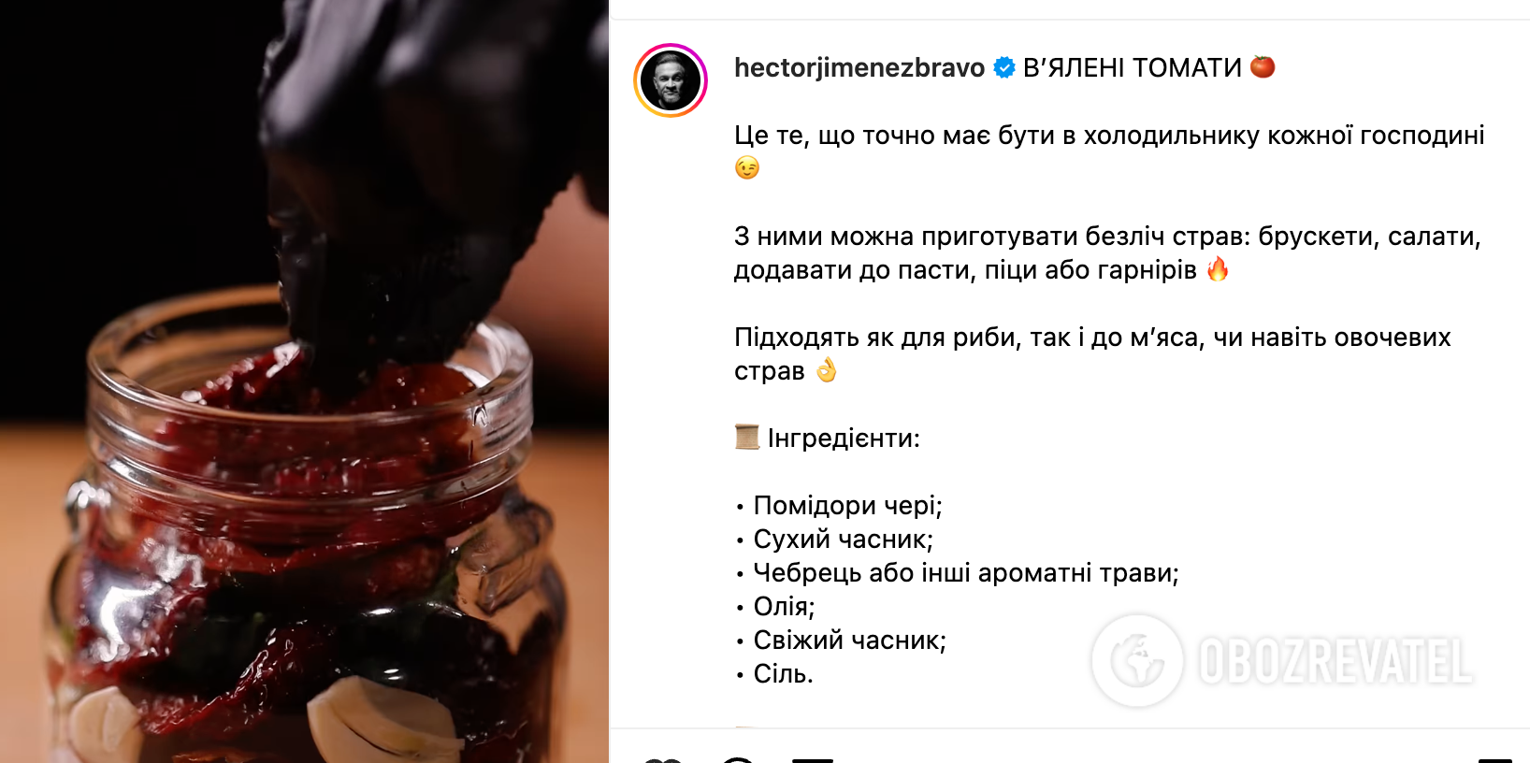Screen dimensions: 1530x763
Task: Click the OK hand emoji after страв
Action: pyautogui.click(x=826, y=370)
